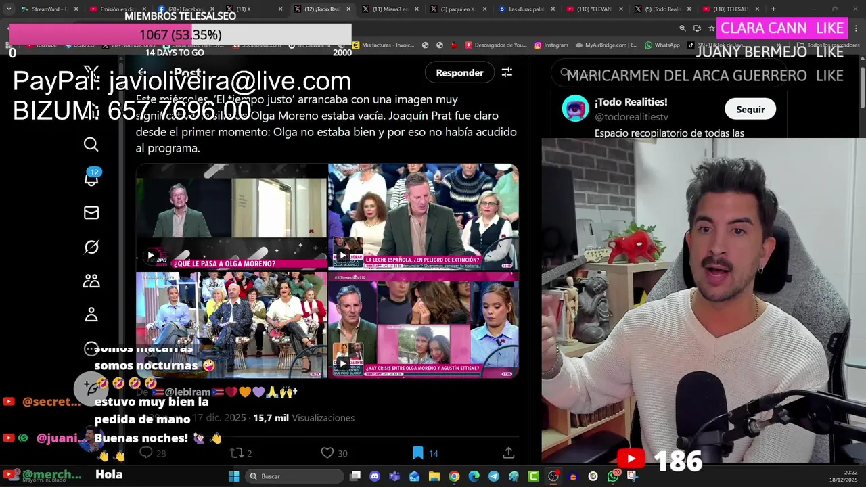Open File Explorer from taskbar
Screen dimensions: 866x487
pyautogui.click(x=434, y=476)
